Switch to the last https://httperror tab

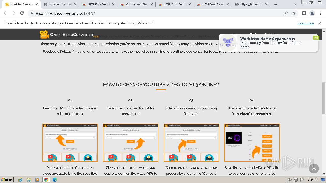coord(251,4)
